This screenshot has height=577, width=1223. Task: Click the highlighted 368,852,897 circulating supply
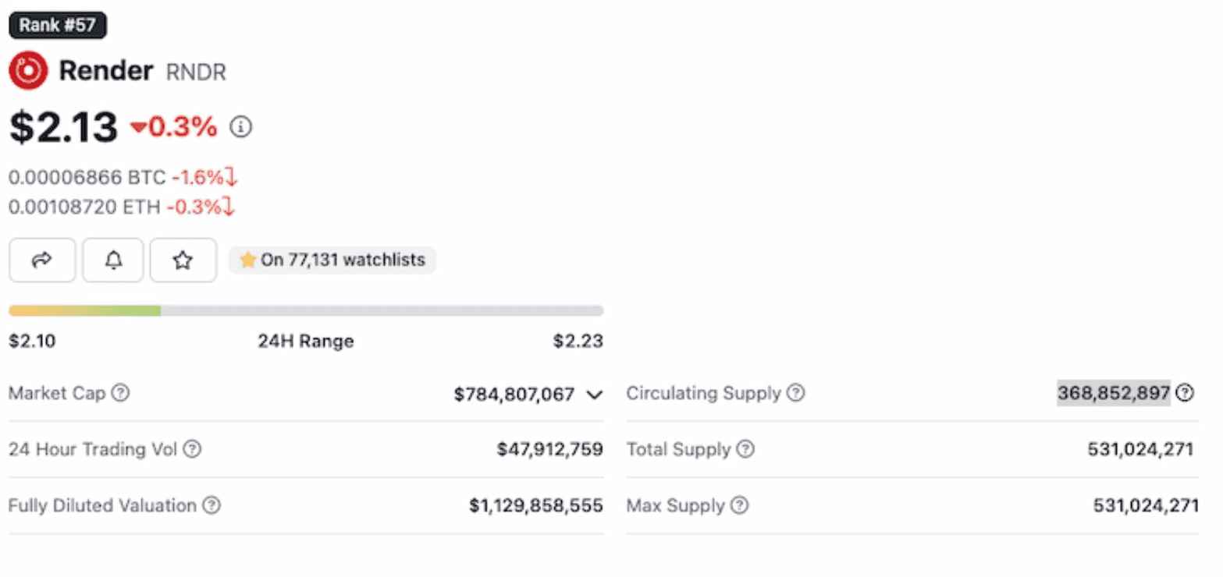click(x=1114, y=393)
